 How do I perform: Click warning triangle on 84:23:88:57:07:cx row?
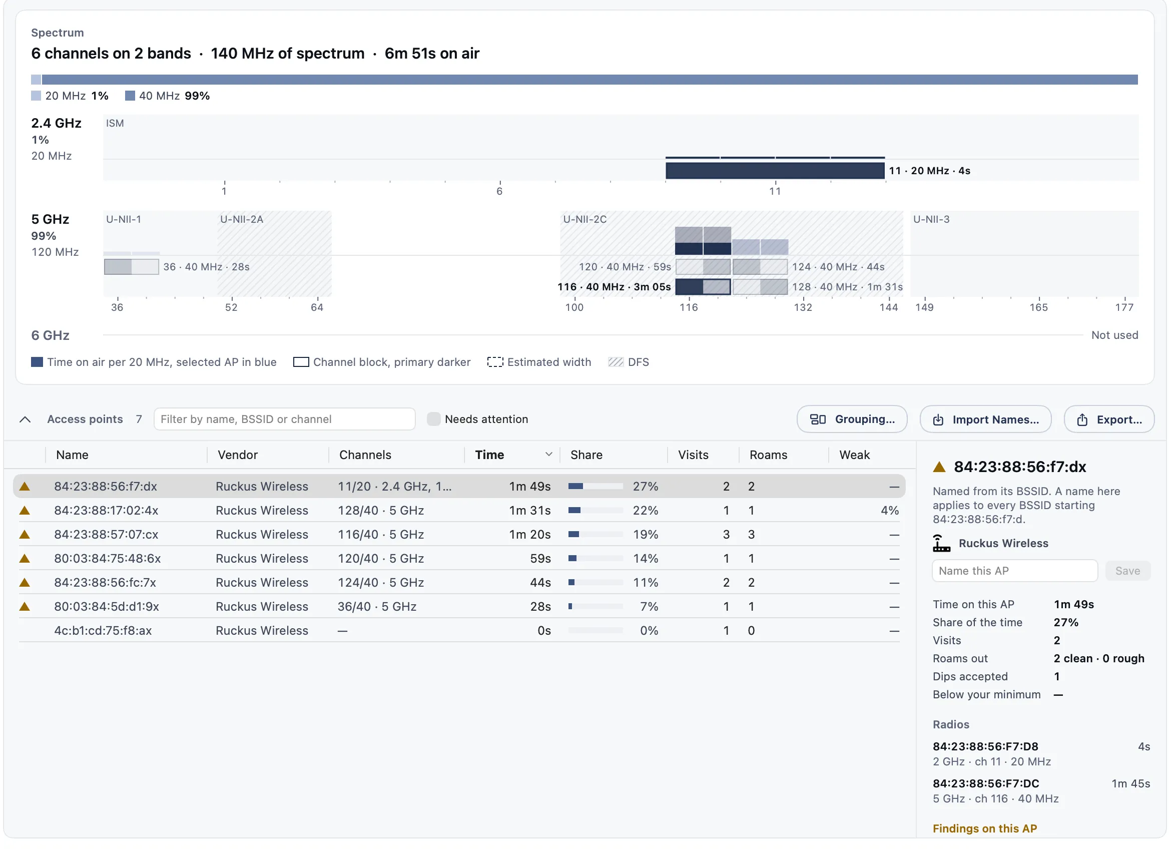point(24,535)
